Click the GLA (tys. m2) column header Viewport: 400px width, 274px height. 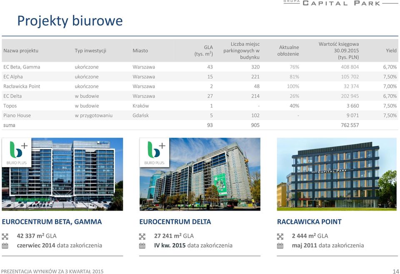tap(204, 50)
